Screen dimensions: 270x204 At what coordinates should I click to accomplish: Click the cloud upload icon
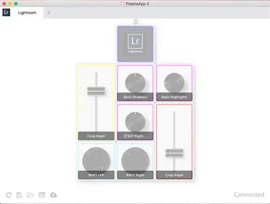[x=53, y=195]
